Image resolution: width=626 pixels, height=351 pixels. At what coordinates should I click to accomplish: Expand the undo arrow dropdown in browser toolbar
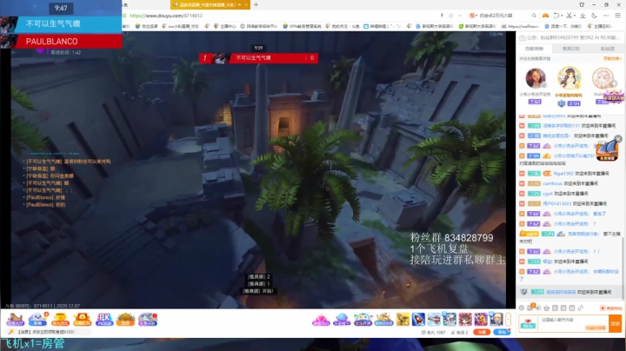[562, 16]
